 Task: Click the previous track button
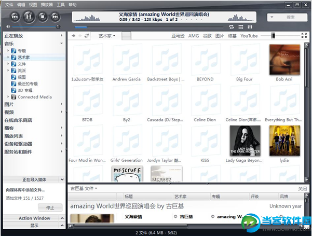coord(15,17)
